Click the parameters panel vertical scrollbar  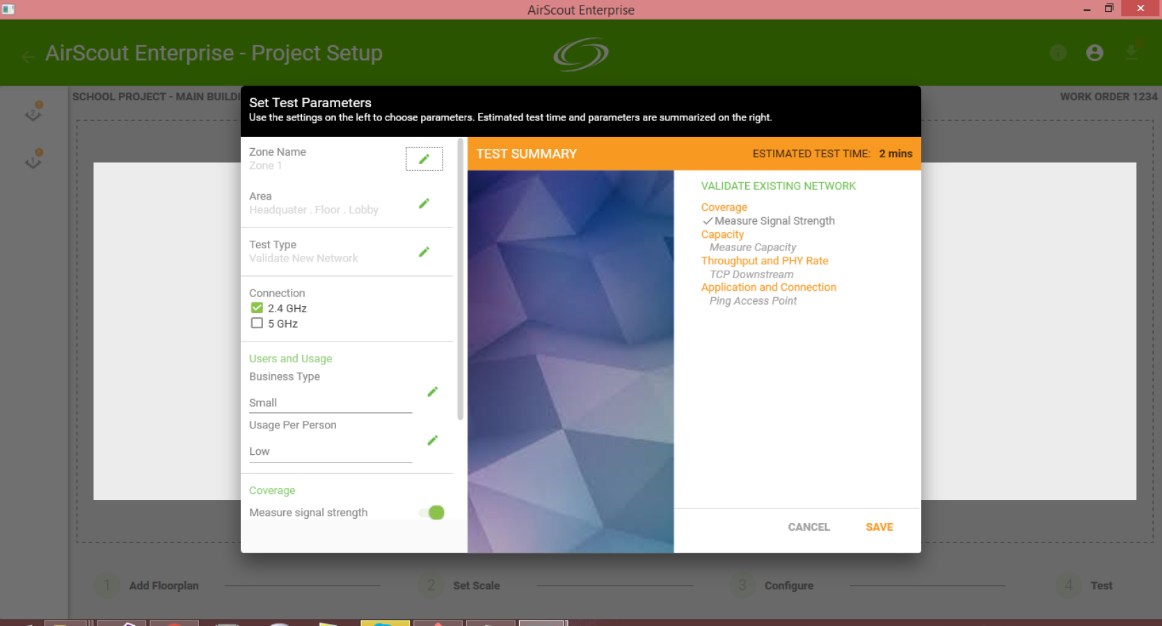[460, 279]
